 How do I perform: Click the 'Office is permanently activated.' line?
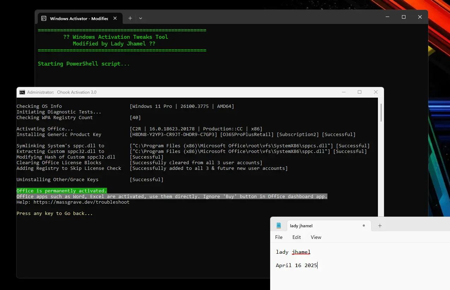pos(61,191)
